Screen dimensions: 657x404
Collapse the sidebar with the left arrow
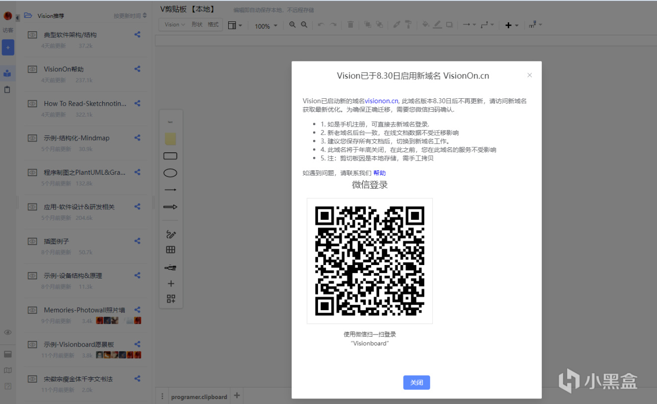18,18
